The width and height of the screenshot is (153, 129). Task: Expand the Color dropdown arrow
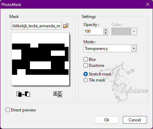pos(134,32)
